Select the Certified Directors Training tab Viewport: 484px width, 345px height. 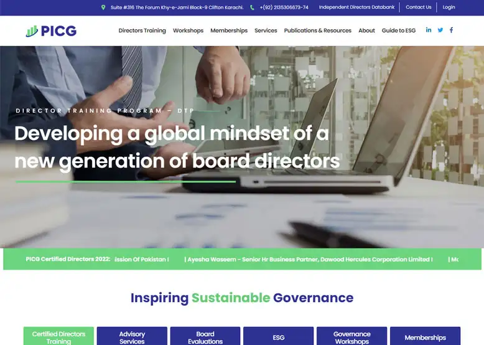[x=58, y=336]
